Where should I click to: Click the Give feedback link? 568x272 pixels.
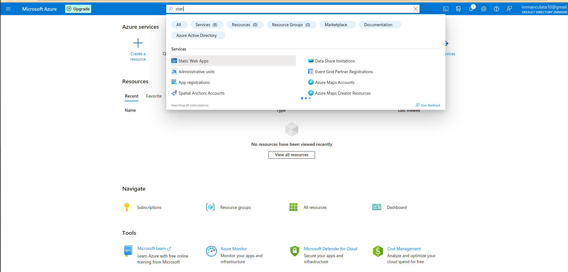[428, 105]
